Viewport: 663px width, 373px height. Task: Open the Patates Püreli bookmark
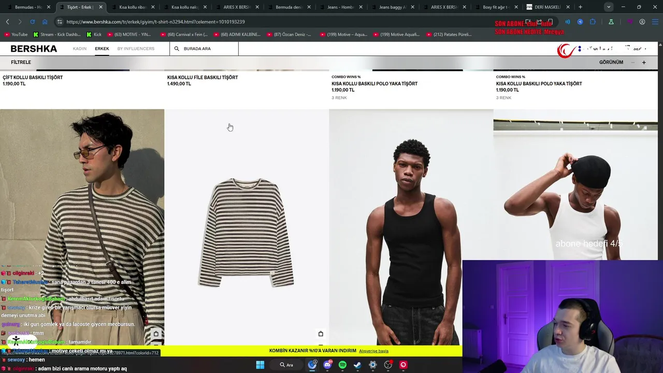pos(449,35)
